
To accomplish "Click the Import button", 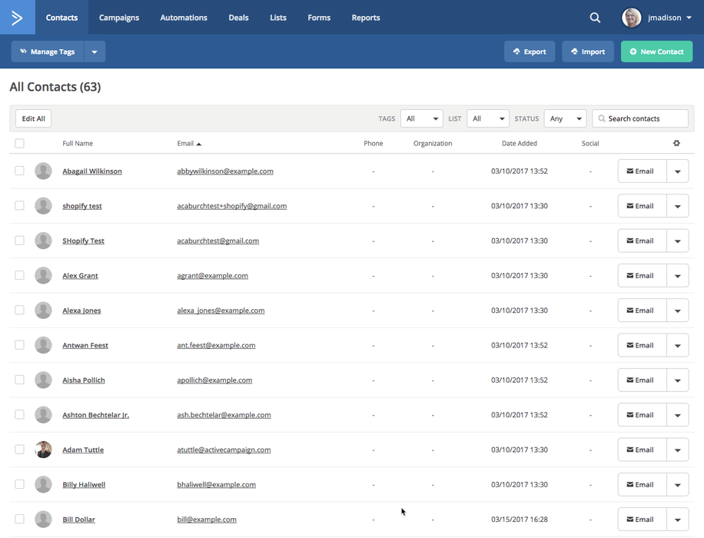I will coord(588,51).
